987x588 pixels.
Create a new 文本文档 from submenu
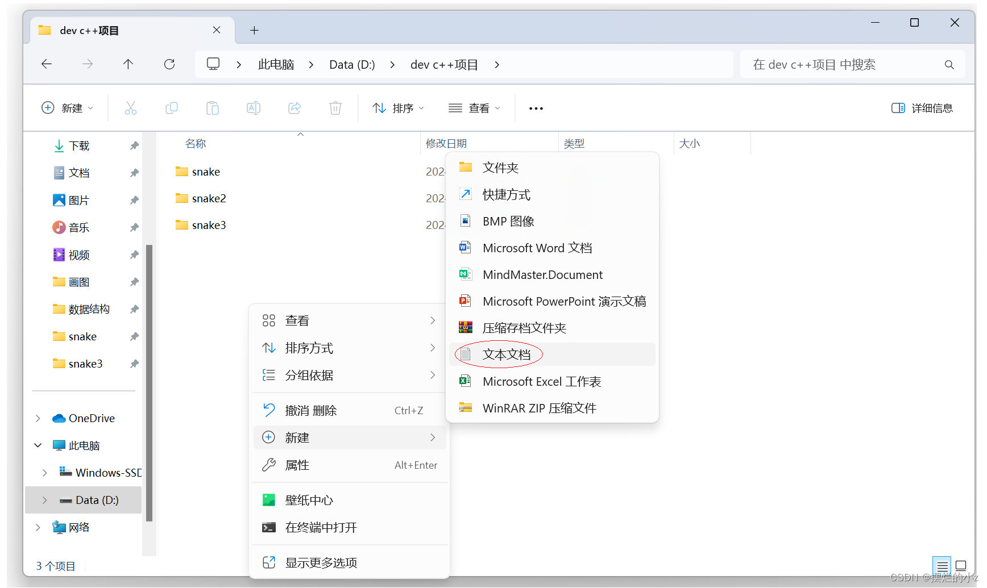coord(552,355)
